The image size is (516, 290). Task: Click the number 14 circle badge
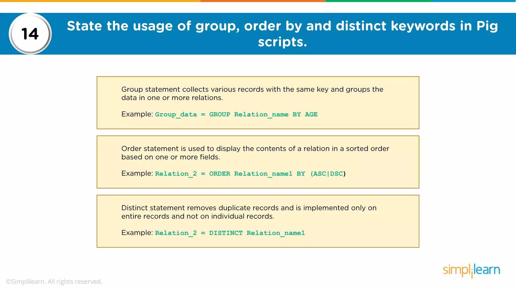(x=30, y=34)
